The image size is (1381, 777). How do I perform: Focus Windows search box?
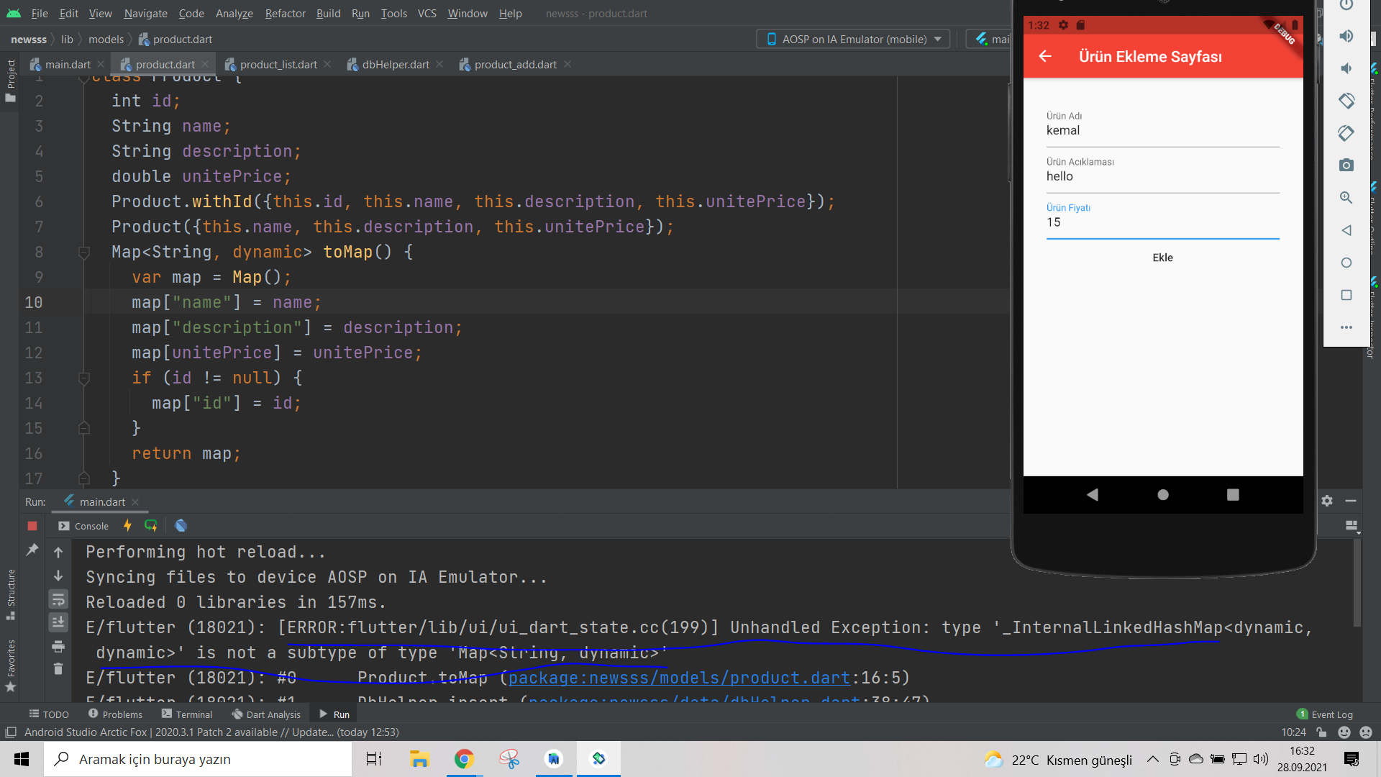[x=198, y=759]
